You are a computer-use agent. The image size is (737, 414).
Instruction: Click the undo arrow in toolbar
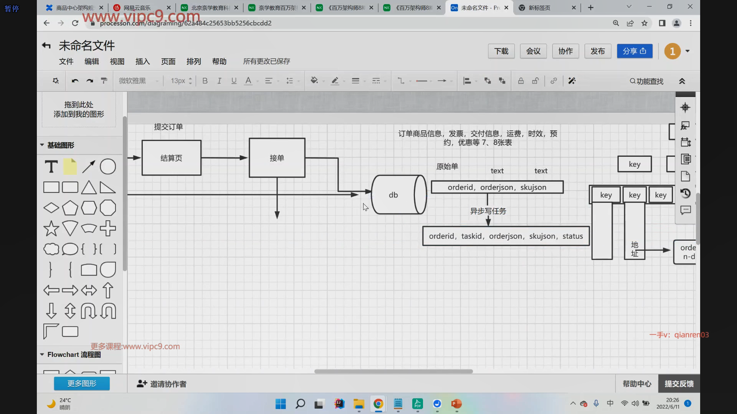click(x=75, y=81)
